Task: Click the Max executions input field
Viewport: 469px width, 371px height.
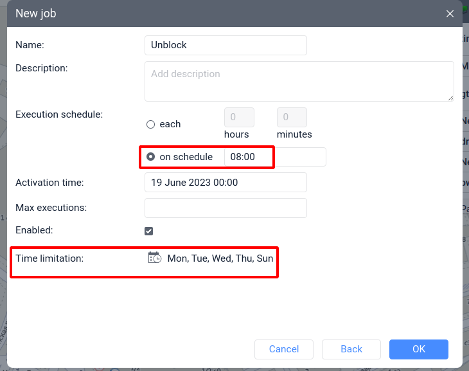Action: (x=226, y=208)
